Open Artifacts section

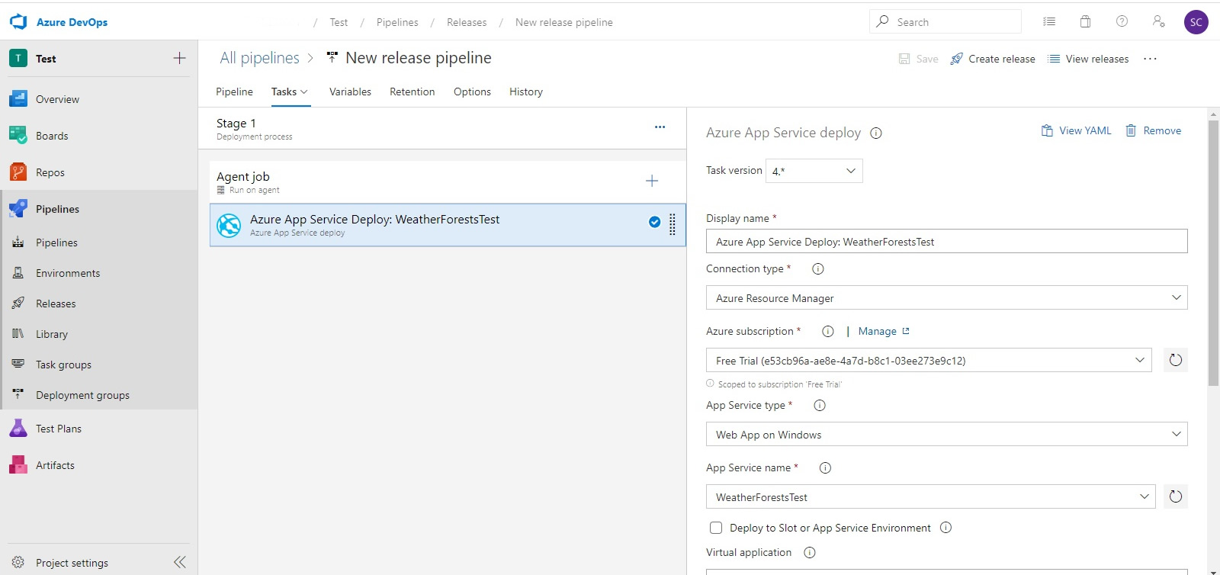point(55,465)
